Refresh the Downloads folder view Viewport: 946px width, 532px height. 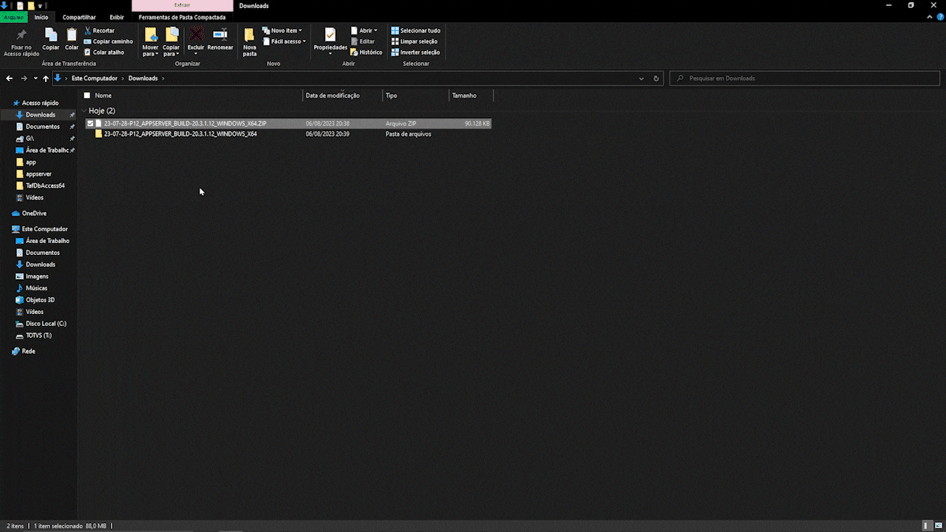pos(656,78)
